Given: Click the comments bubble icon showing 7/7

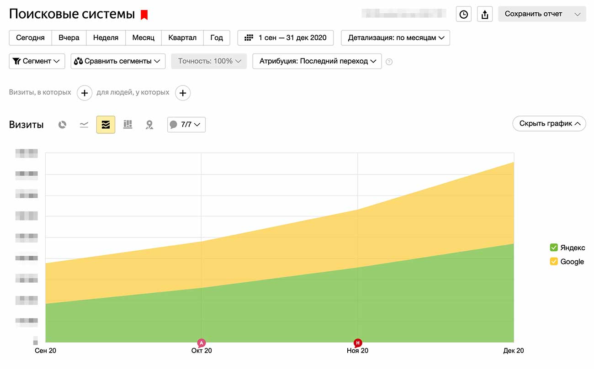Looking at the screenshot, I should (x=186, y=124).
